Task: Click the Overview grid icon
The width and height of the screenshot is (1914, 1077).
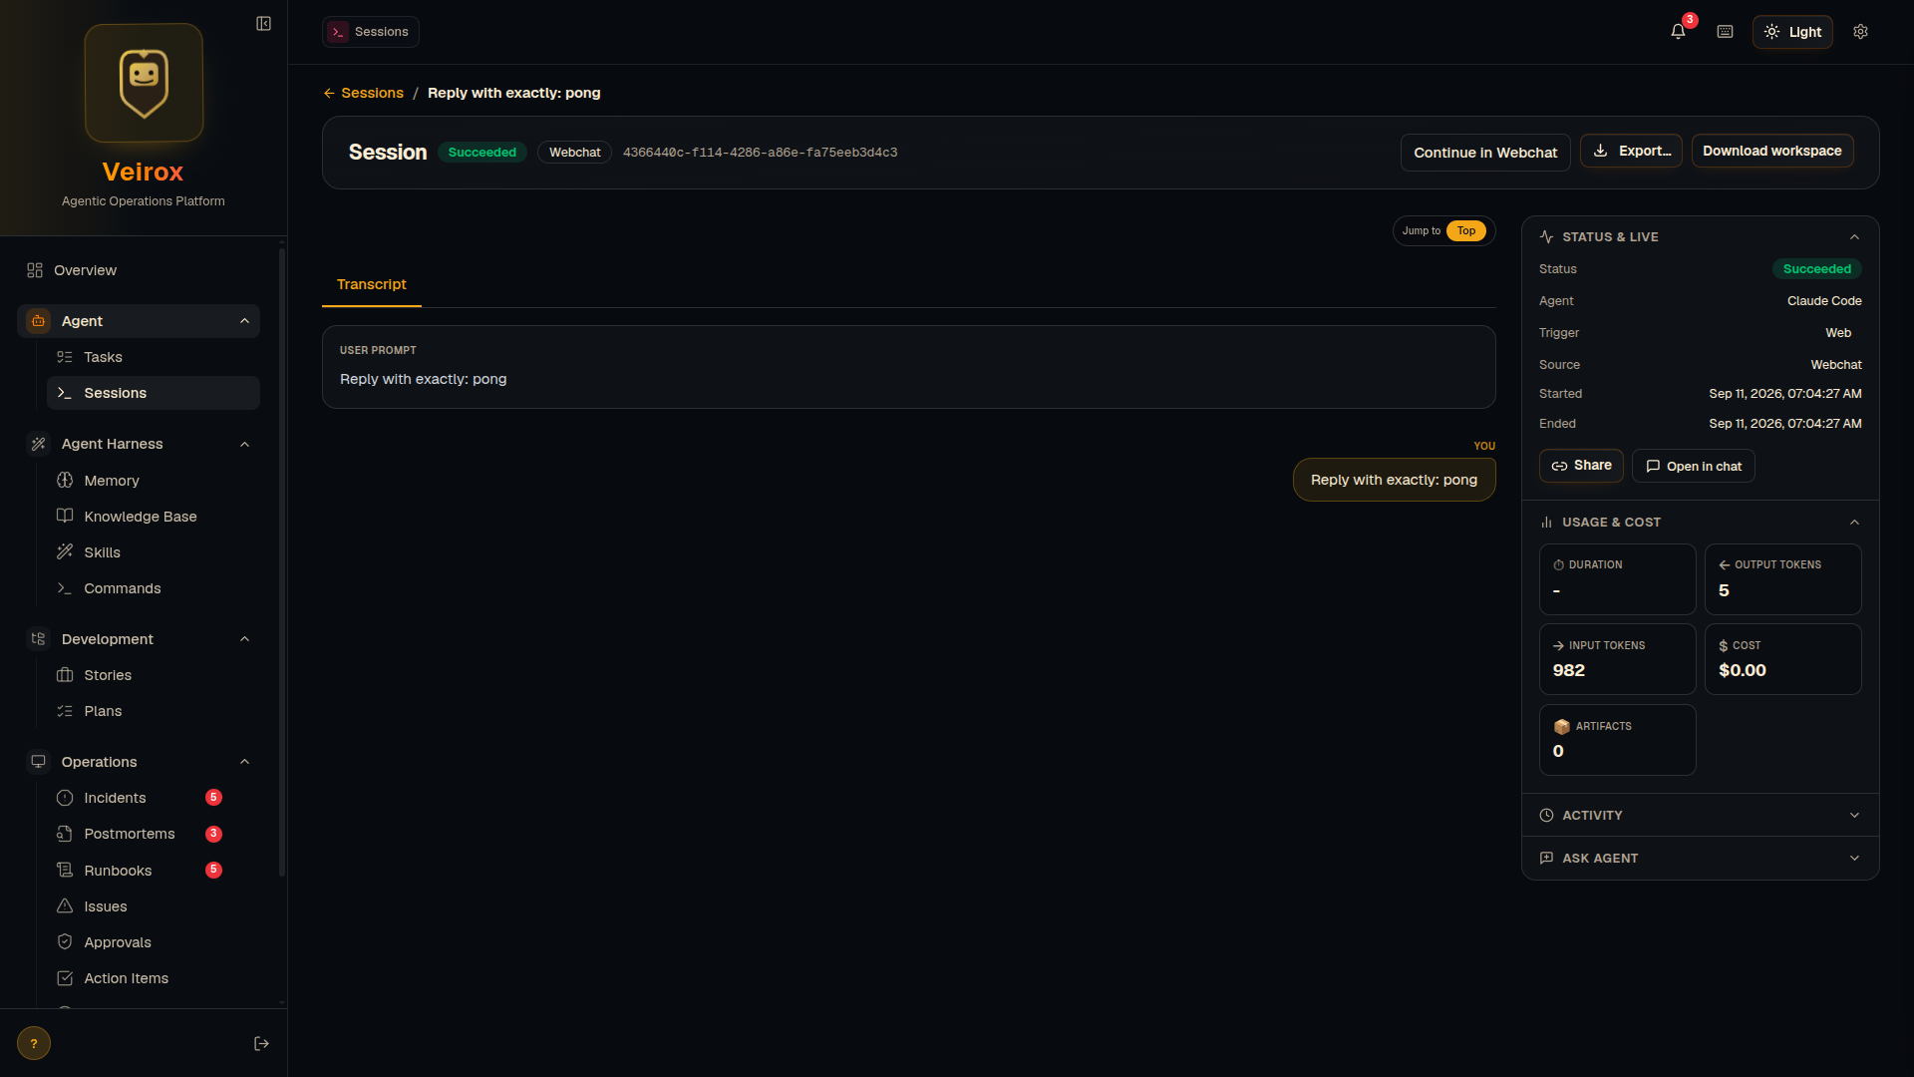Action: click(x=35, y=270)
